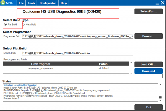Click Browse to choose a programmer file
166x111 pixels.
pyautogui.click(x=148, y=36)
